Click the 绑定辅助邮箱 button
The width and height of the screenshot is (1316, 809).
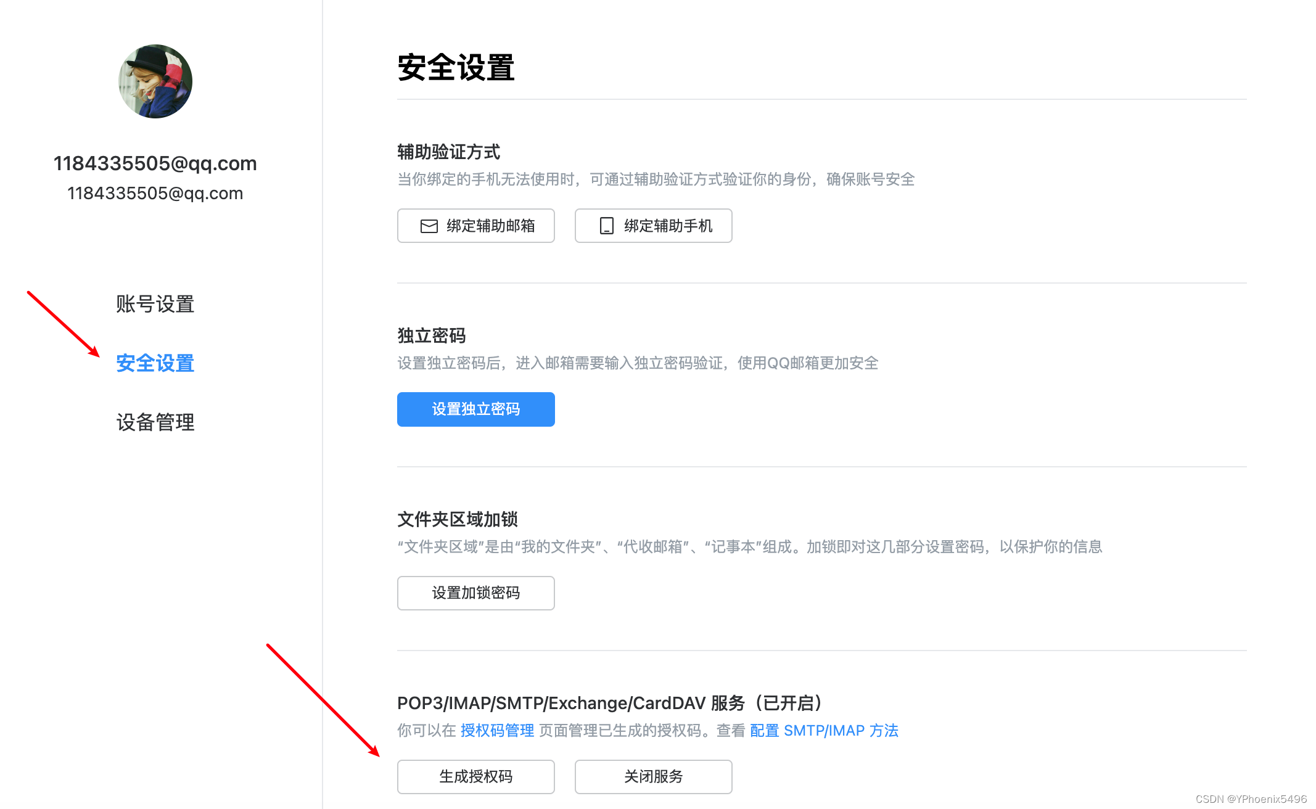pyautogui.click(x=475, y=226)
